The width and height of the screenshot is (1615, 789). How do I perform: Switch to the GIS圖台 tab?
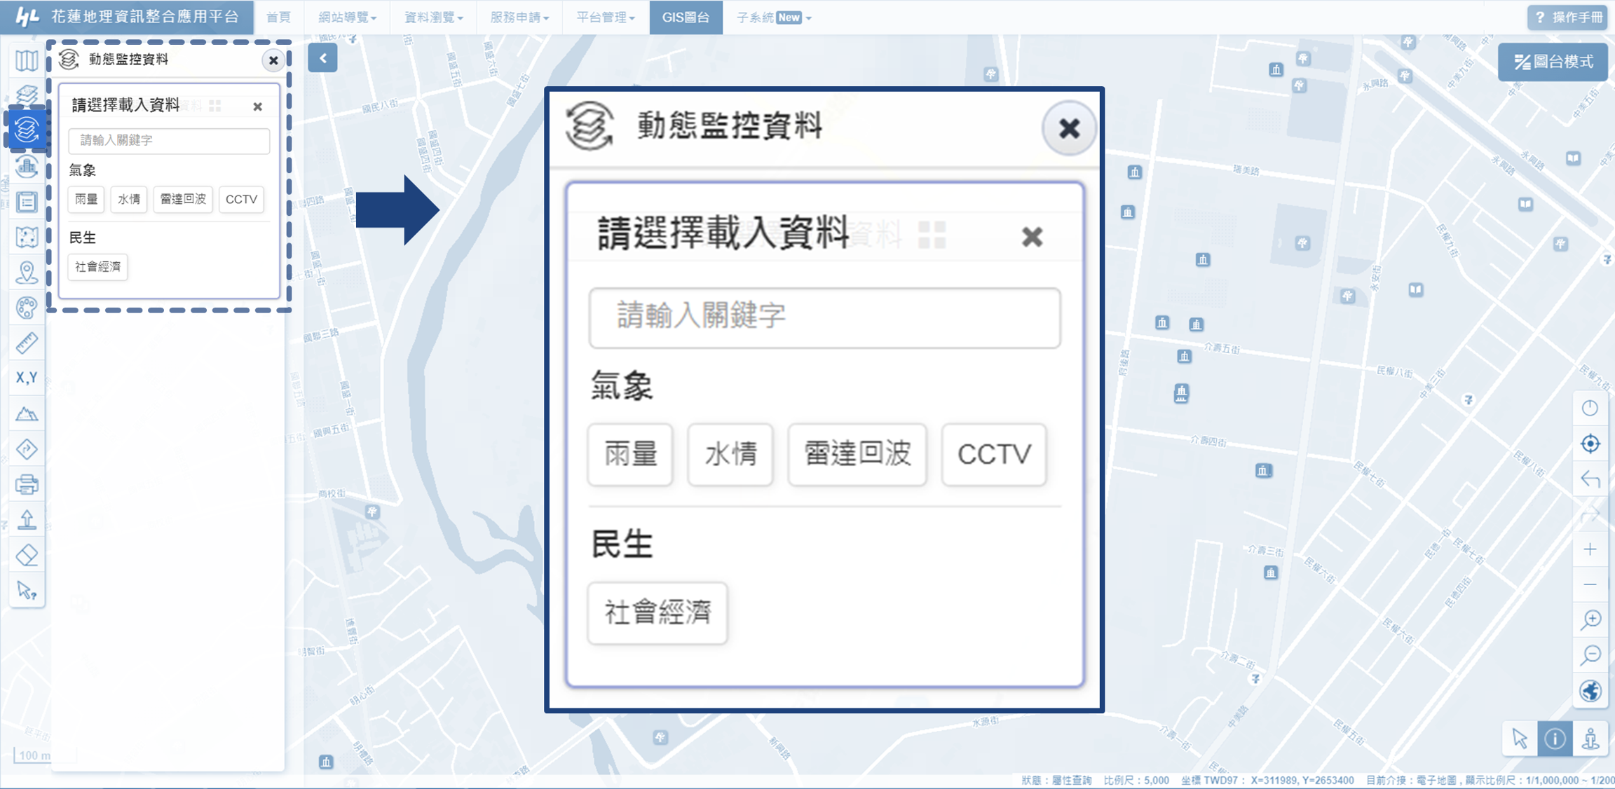(686, 18)
